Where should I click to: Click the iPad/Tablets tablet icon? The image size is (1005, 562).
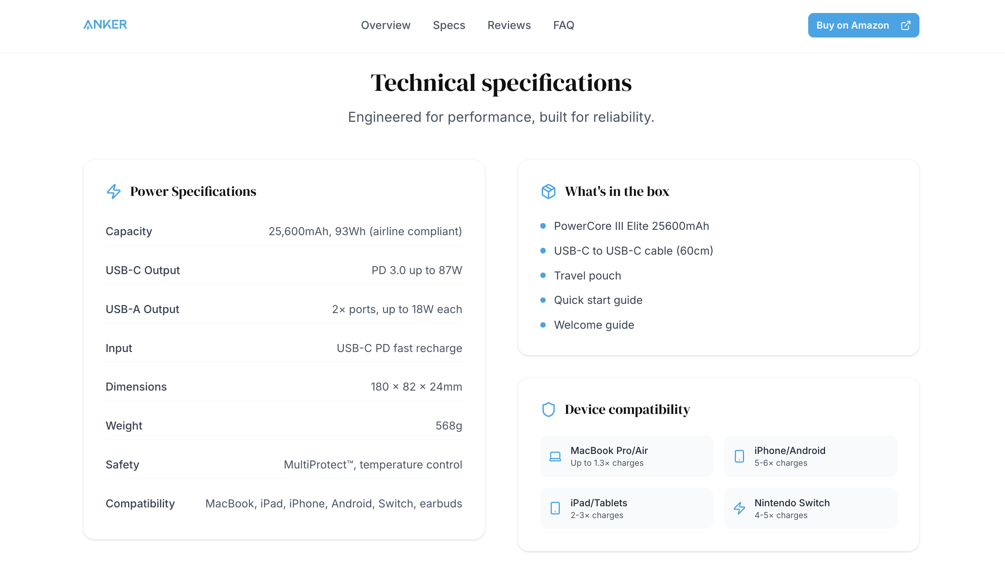[x=555, y=508]
